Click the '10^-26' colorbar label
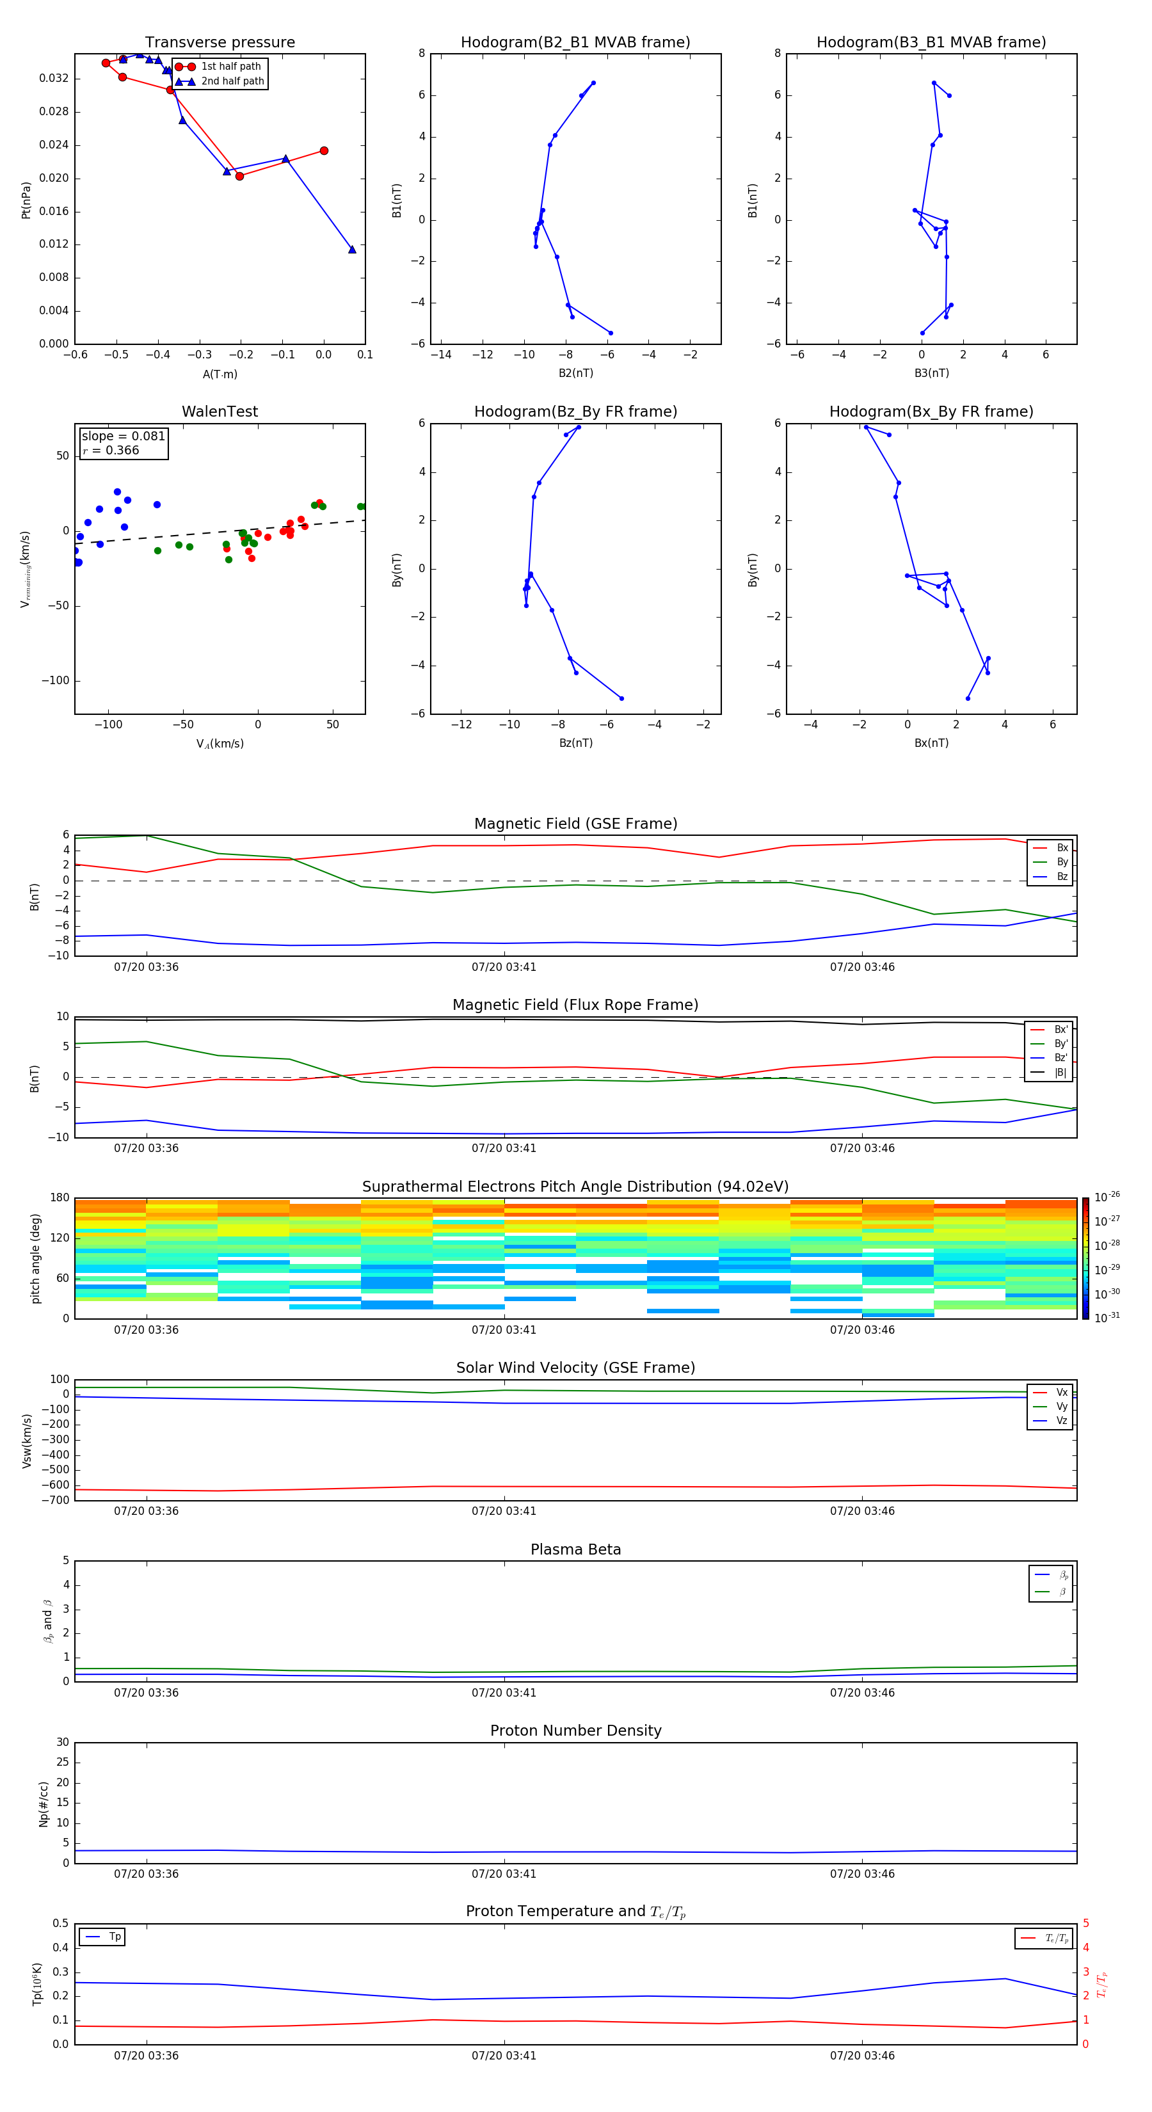1152x2112 pixels. pyautogui.click(x=1107, y=1197)
